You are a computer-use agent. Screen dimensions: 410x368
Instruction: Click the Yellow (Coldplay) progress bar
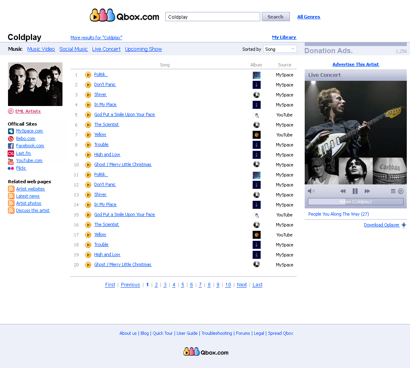pyautogui.click(x=356, y=202)
